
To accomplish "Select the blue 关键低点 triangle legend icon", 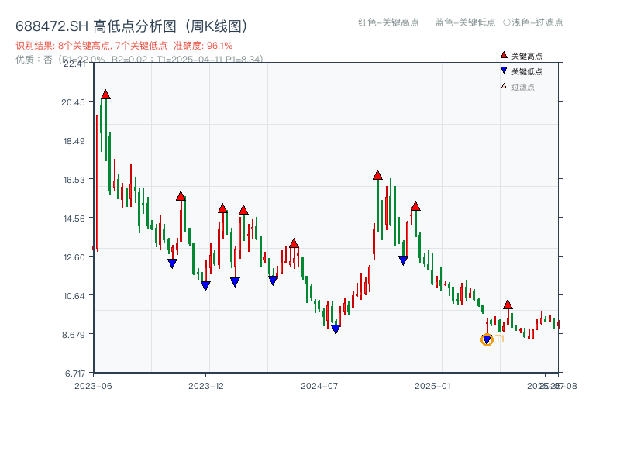I will (502, 70).
